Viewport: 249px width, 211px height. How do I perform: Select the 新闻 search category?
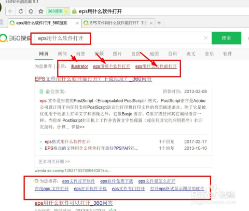(x=62, y=54)
